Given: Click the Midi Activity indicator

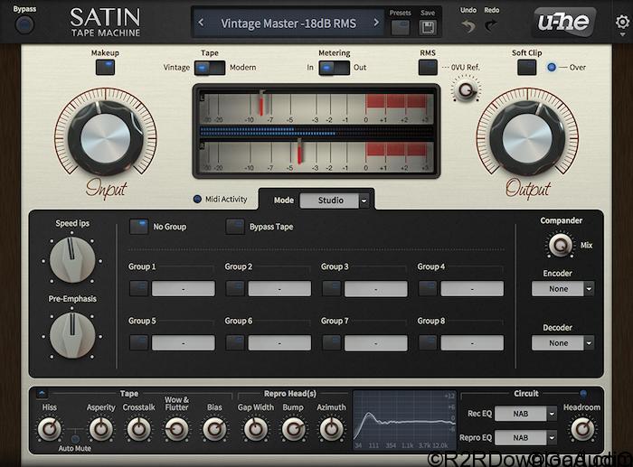Looking at the screenshot, I should (x=197, y=199).
